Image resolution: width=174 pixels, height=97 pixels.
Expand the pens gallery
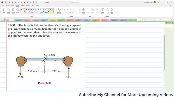click(55, 11)
